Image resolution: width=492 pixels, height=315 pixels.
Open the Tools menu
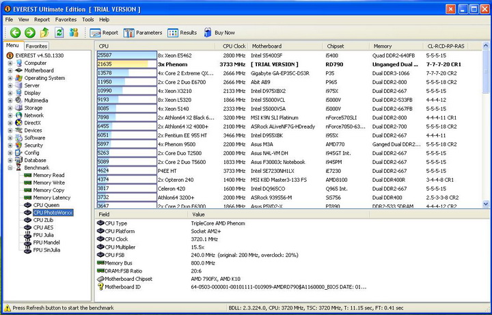[x=88, y=19]
